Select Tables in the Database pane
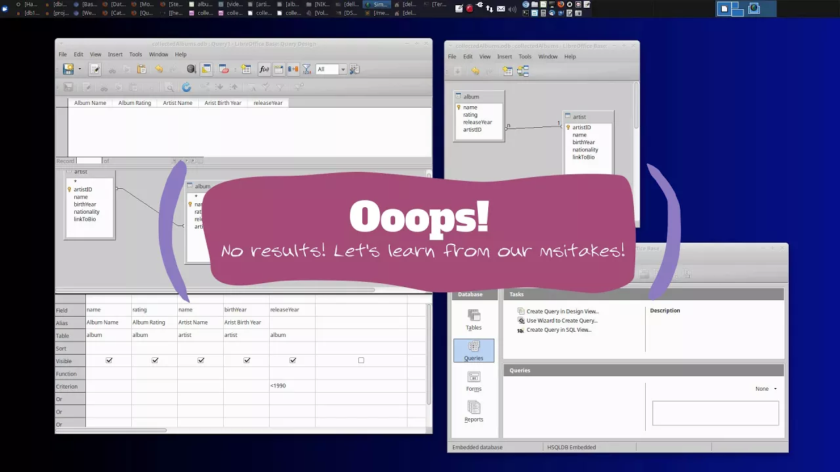 click(473, 319)
